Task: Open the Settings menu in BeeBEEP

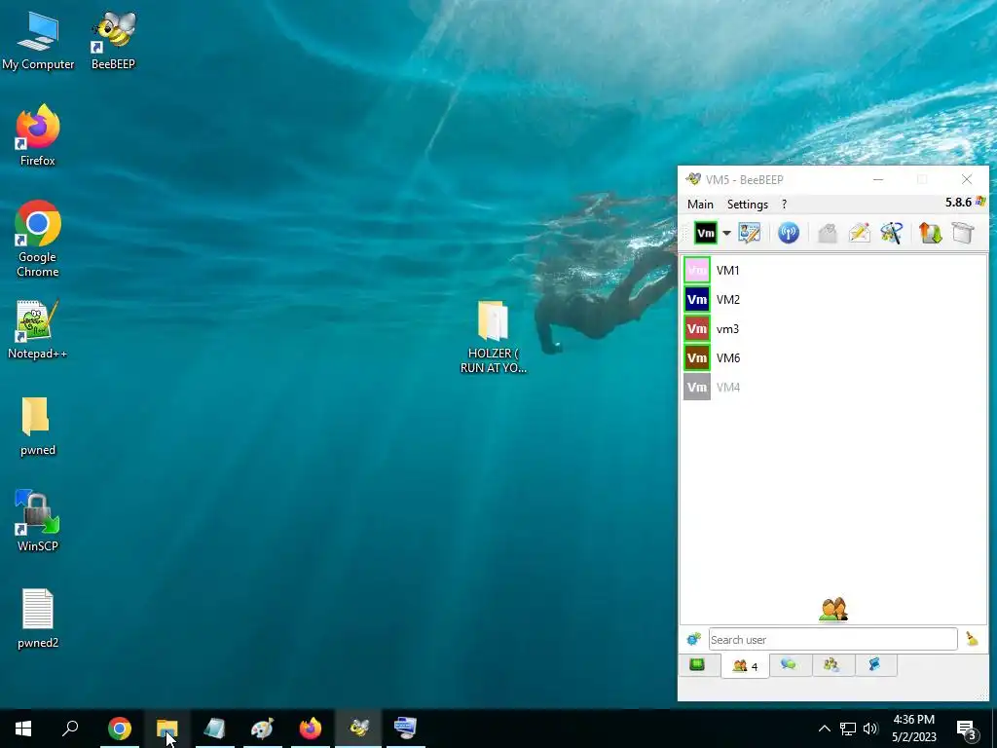Action: [x=748, y=205]
